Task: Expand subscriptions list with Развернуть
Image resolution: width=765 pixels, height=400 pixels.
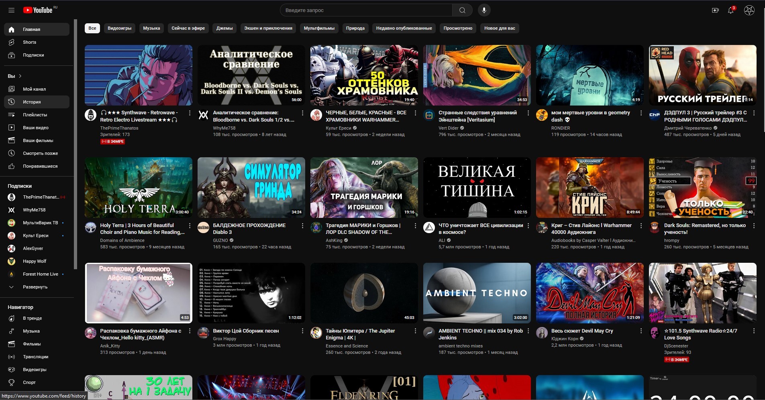Action: [x=37, y=287]
